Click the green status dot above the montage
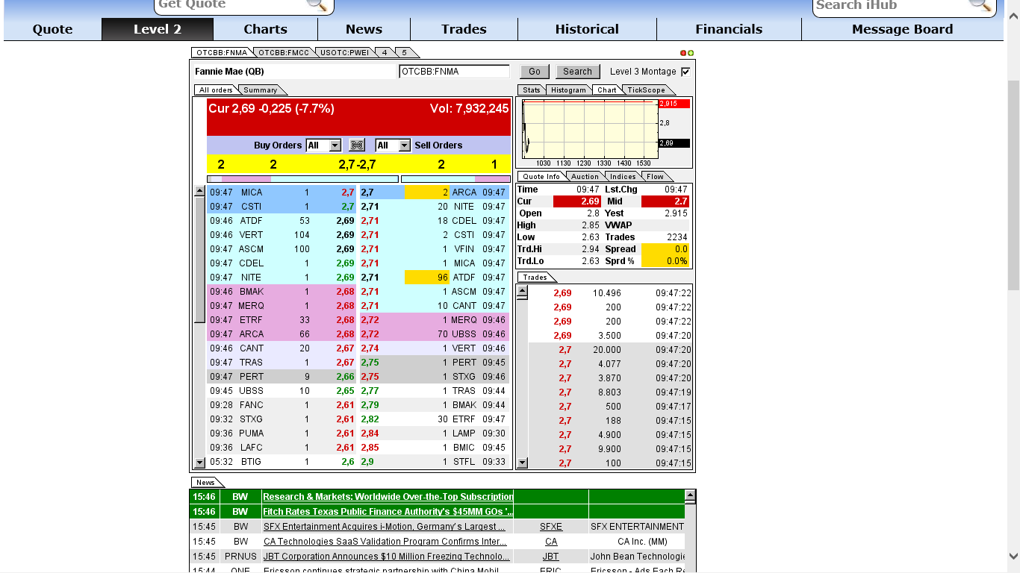 click(691, 53)
